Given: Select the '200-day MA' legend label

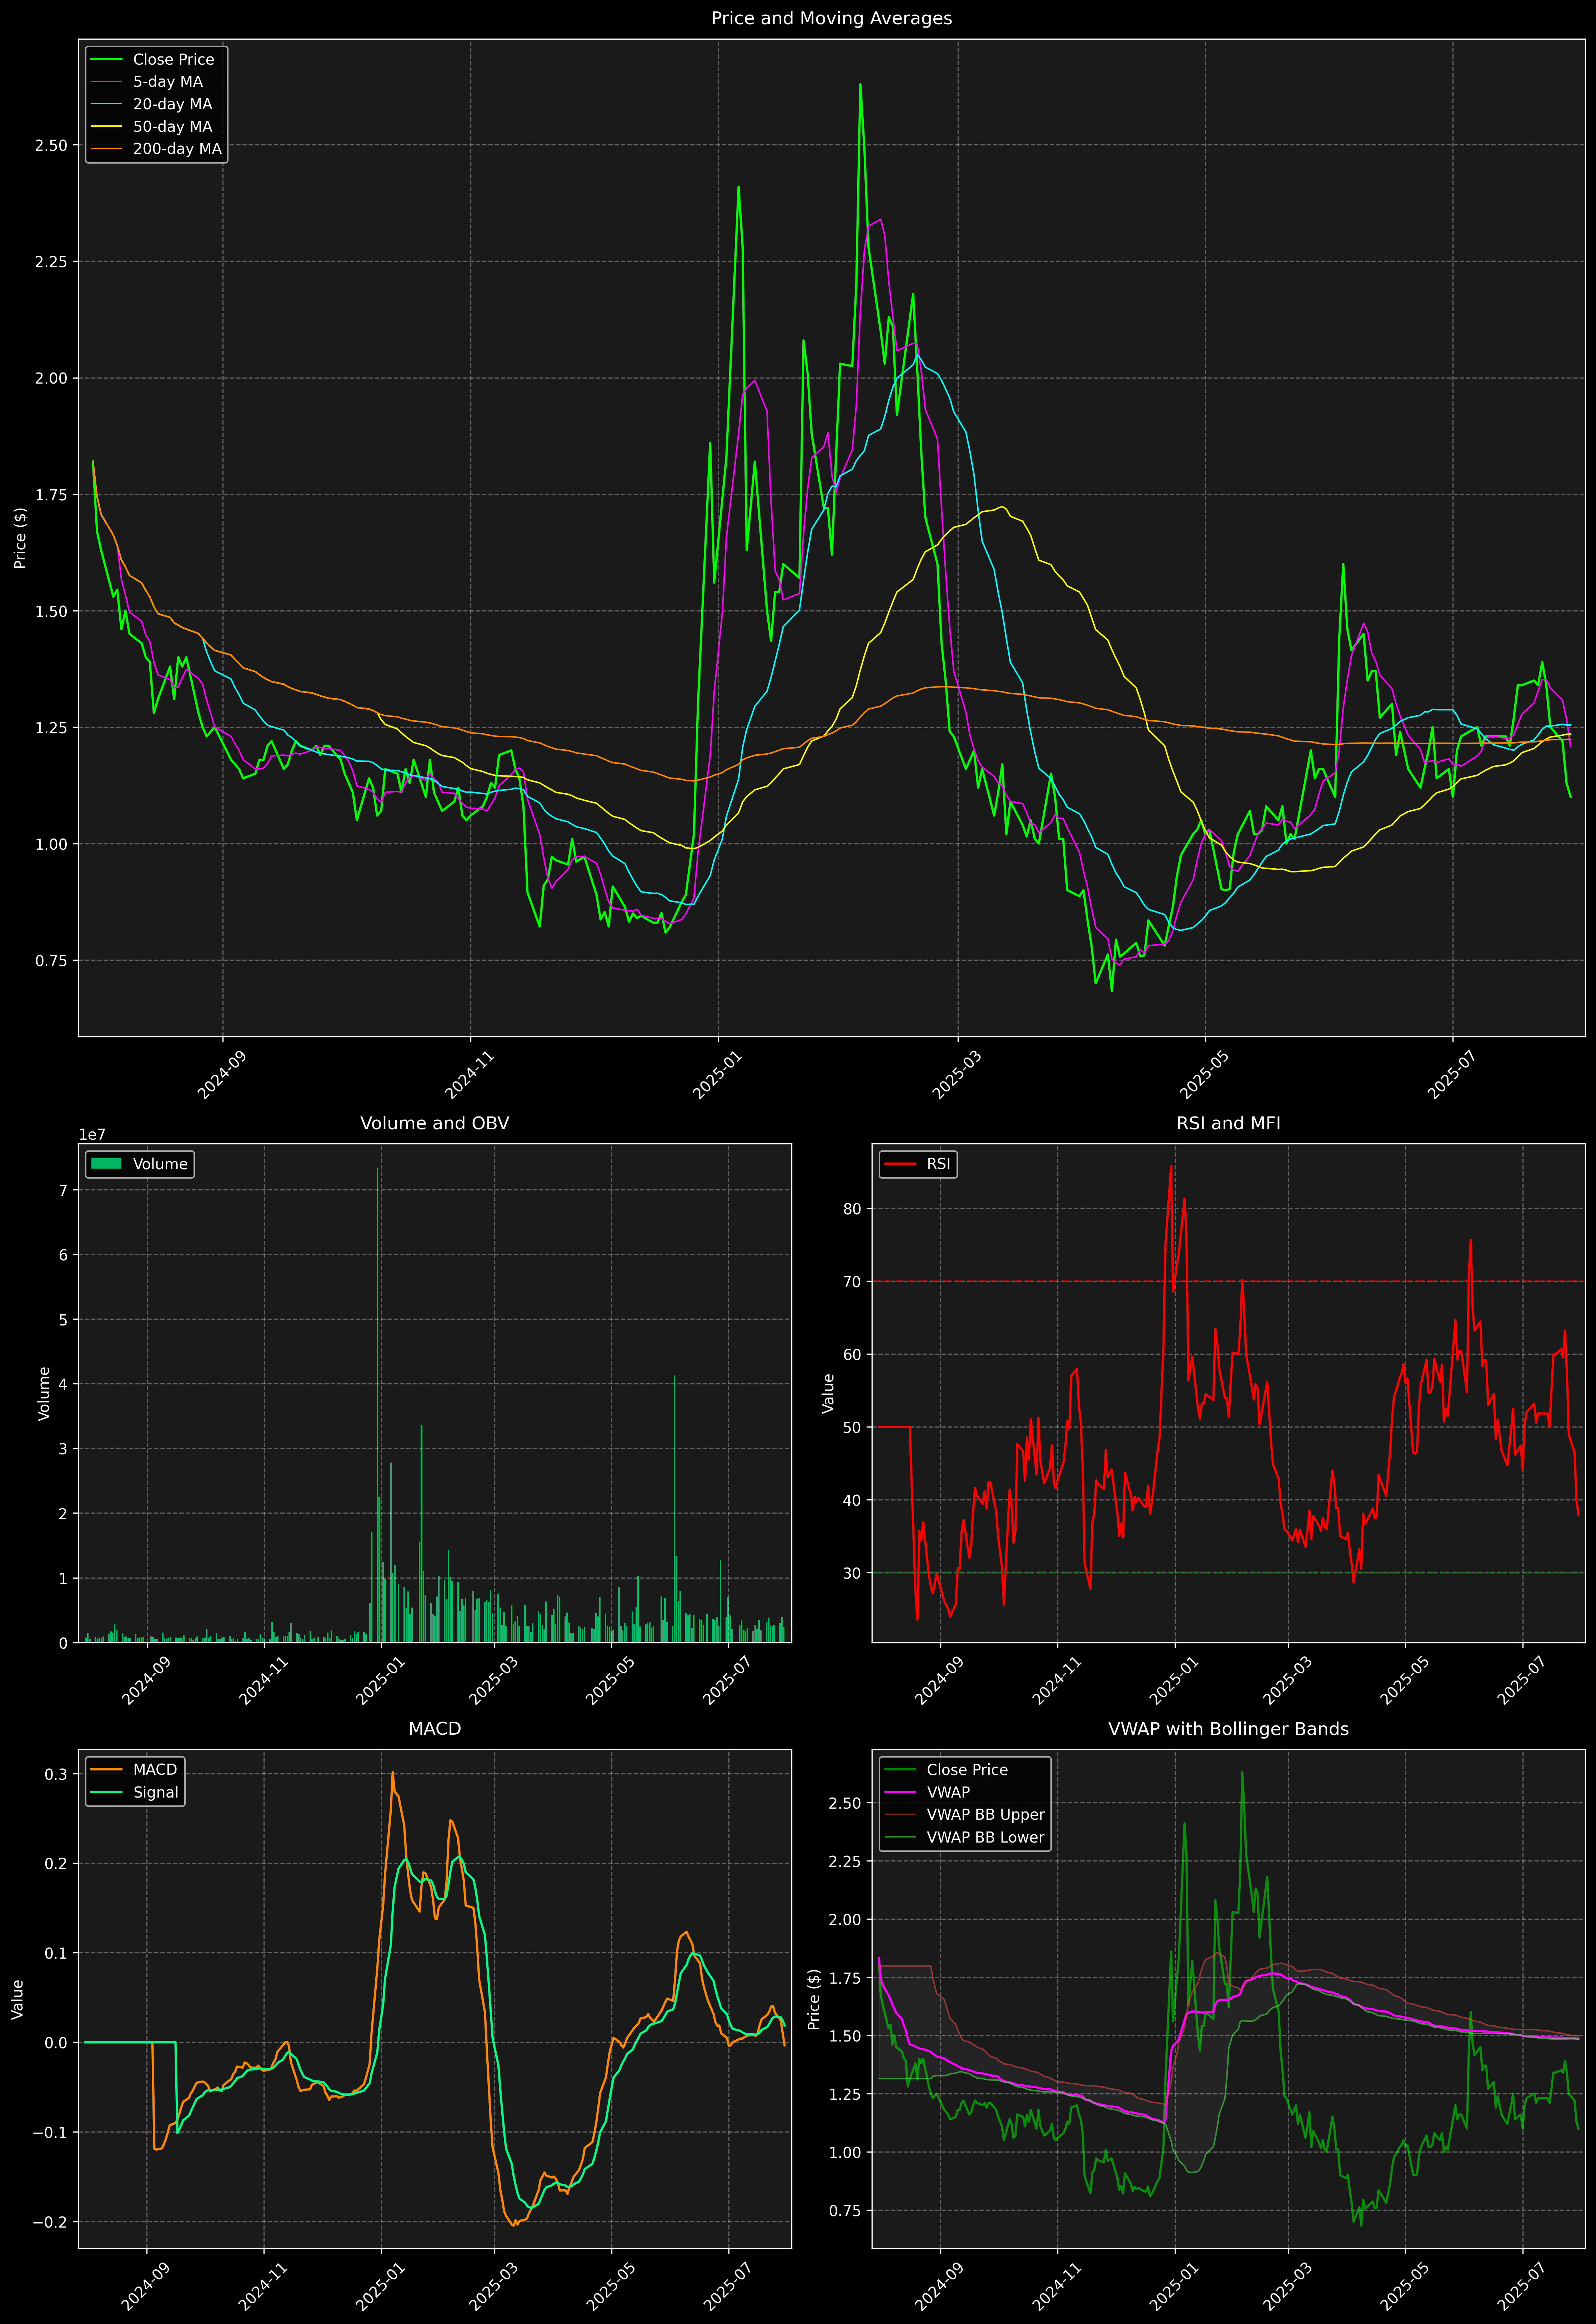Looking at the screenshot, I should tap(177, 149).
